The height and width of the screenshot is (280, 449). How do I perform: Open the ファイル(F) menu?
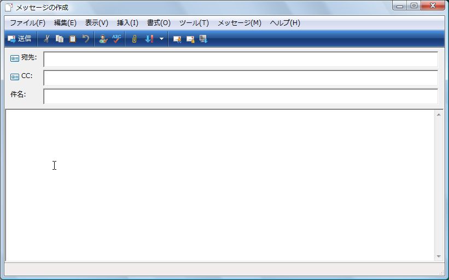pyautogui.click(x=27, y=23)
